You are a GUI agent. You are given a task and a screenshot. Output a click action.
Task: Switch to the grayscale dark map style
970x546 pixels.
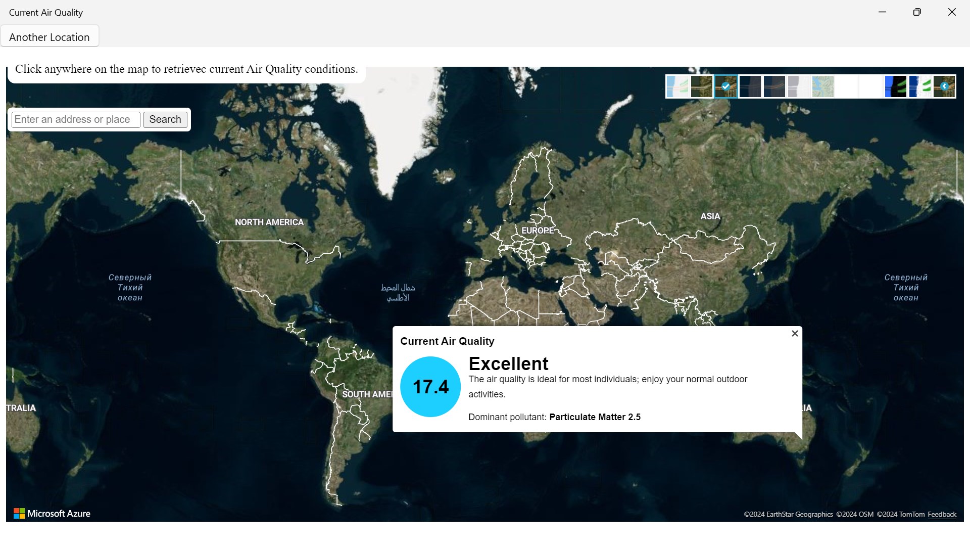click(x=750, y=86)
